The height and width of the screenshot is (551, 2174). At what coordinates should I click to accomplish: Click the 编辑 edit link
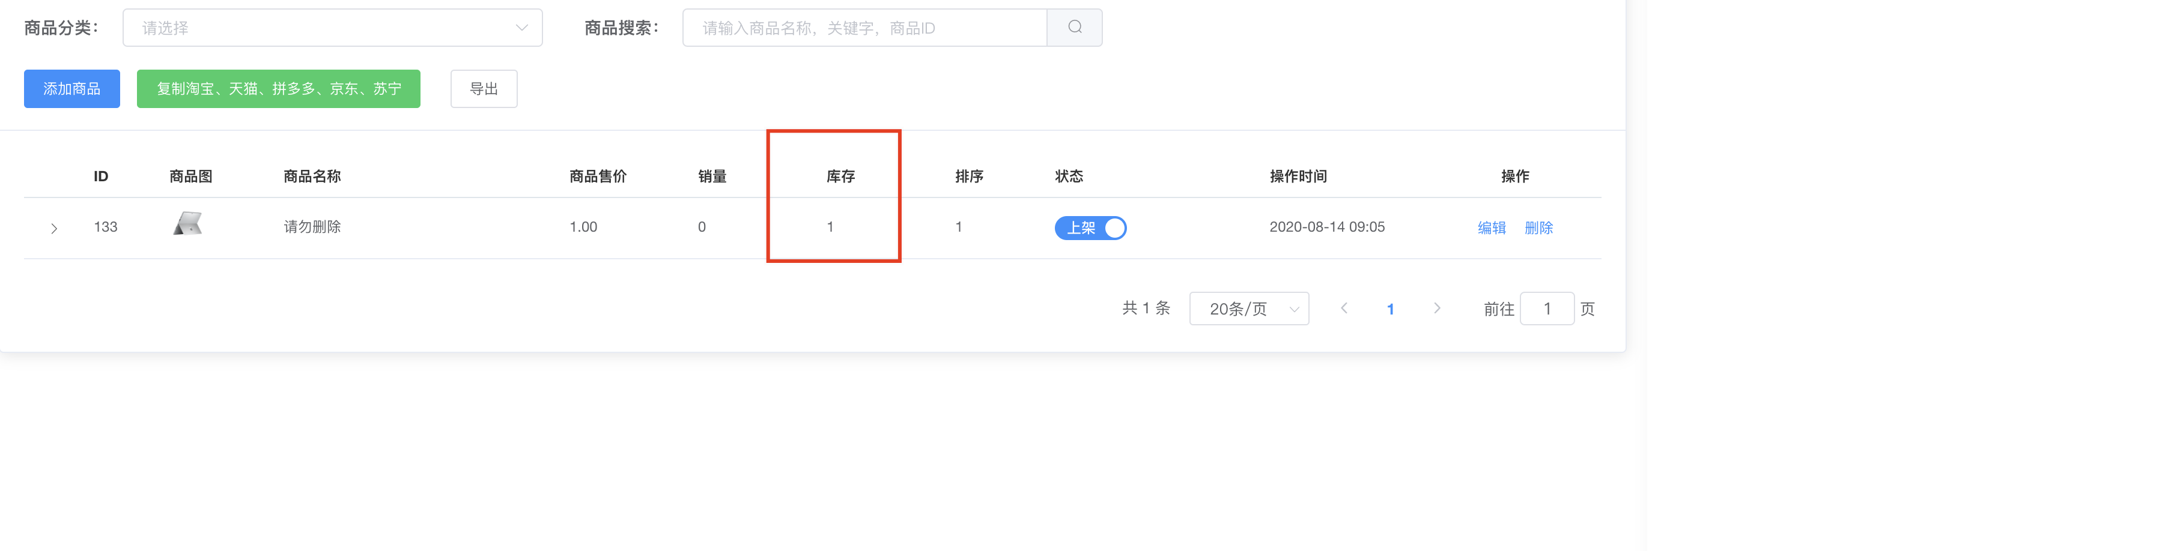[x=1491, y=228]
